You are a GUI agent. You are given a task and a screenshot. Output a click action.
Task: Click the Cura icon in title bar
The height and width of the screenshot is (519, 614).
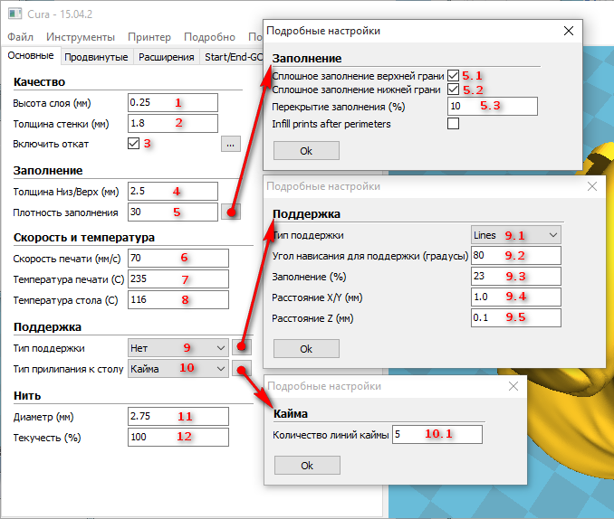click(x=14, y=11)
